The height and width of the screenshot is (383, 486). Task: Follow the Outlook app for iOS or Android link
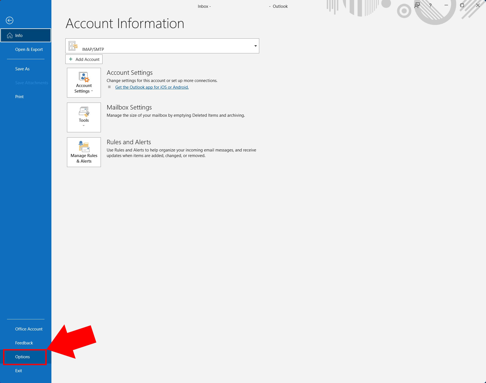click(x=152, y=87)
